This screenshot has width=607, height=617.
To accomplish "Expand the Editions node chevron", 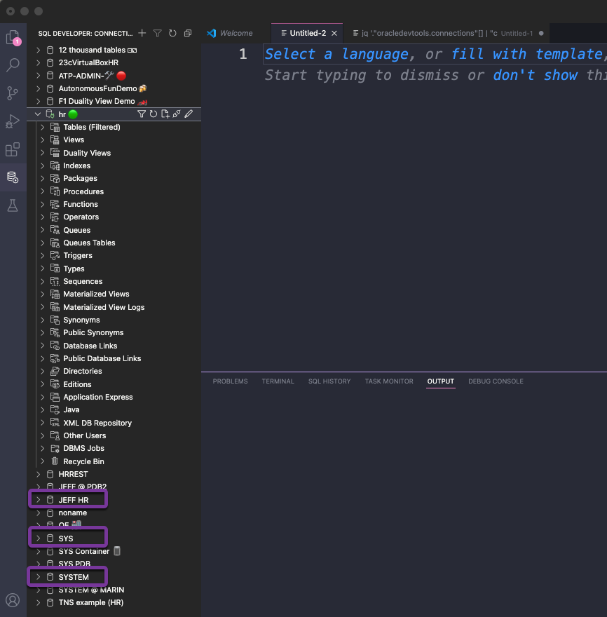I will [43, 384].
